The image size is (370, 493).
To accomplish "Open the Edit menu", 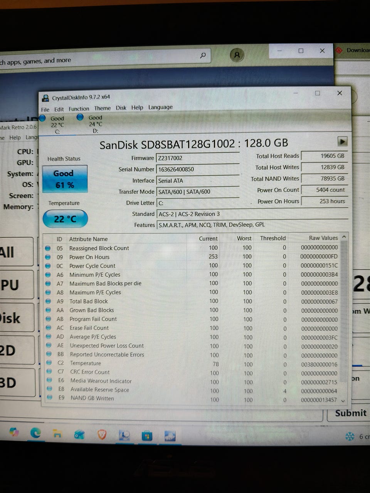I will 59,109.
